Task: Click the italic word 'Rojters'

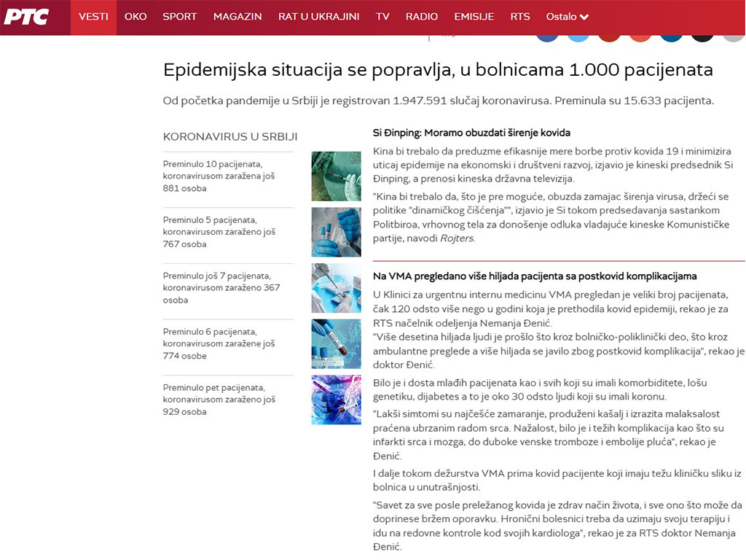Action: point(457,238)
